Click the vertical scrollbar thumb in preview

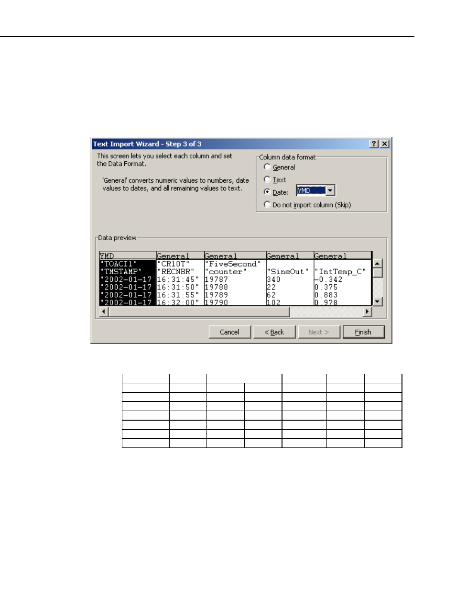[378, 273]
